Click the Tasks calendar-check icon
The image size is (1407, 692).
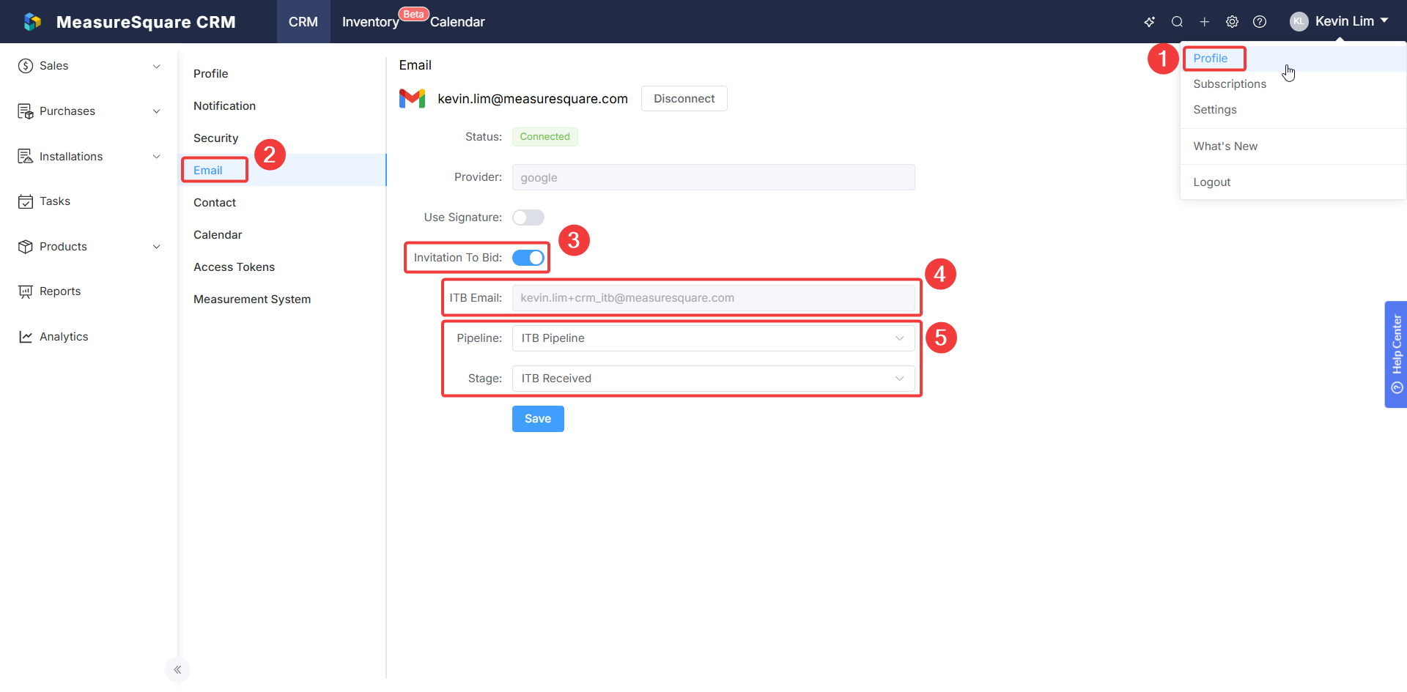click(x=26, y=201)
